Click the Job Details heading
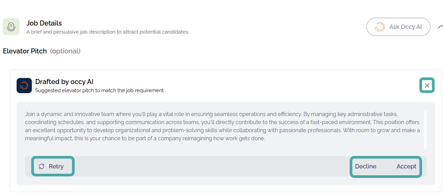The image size is (443, 195). point(44,23)
